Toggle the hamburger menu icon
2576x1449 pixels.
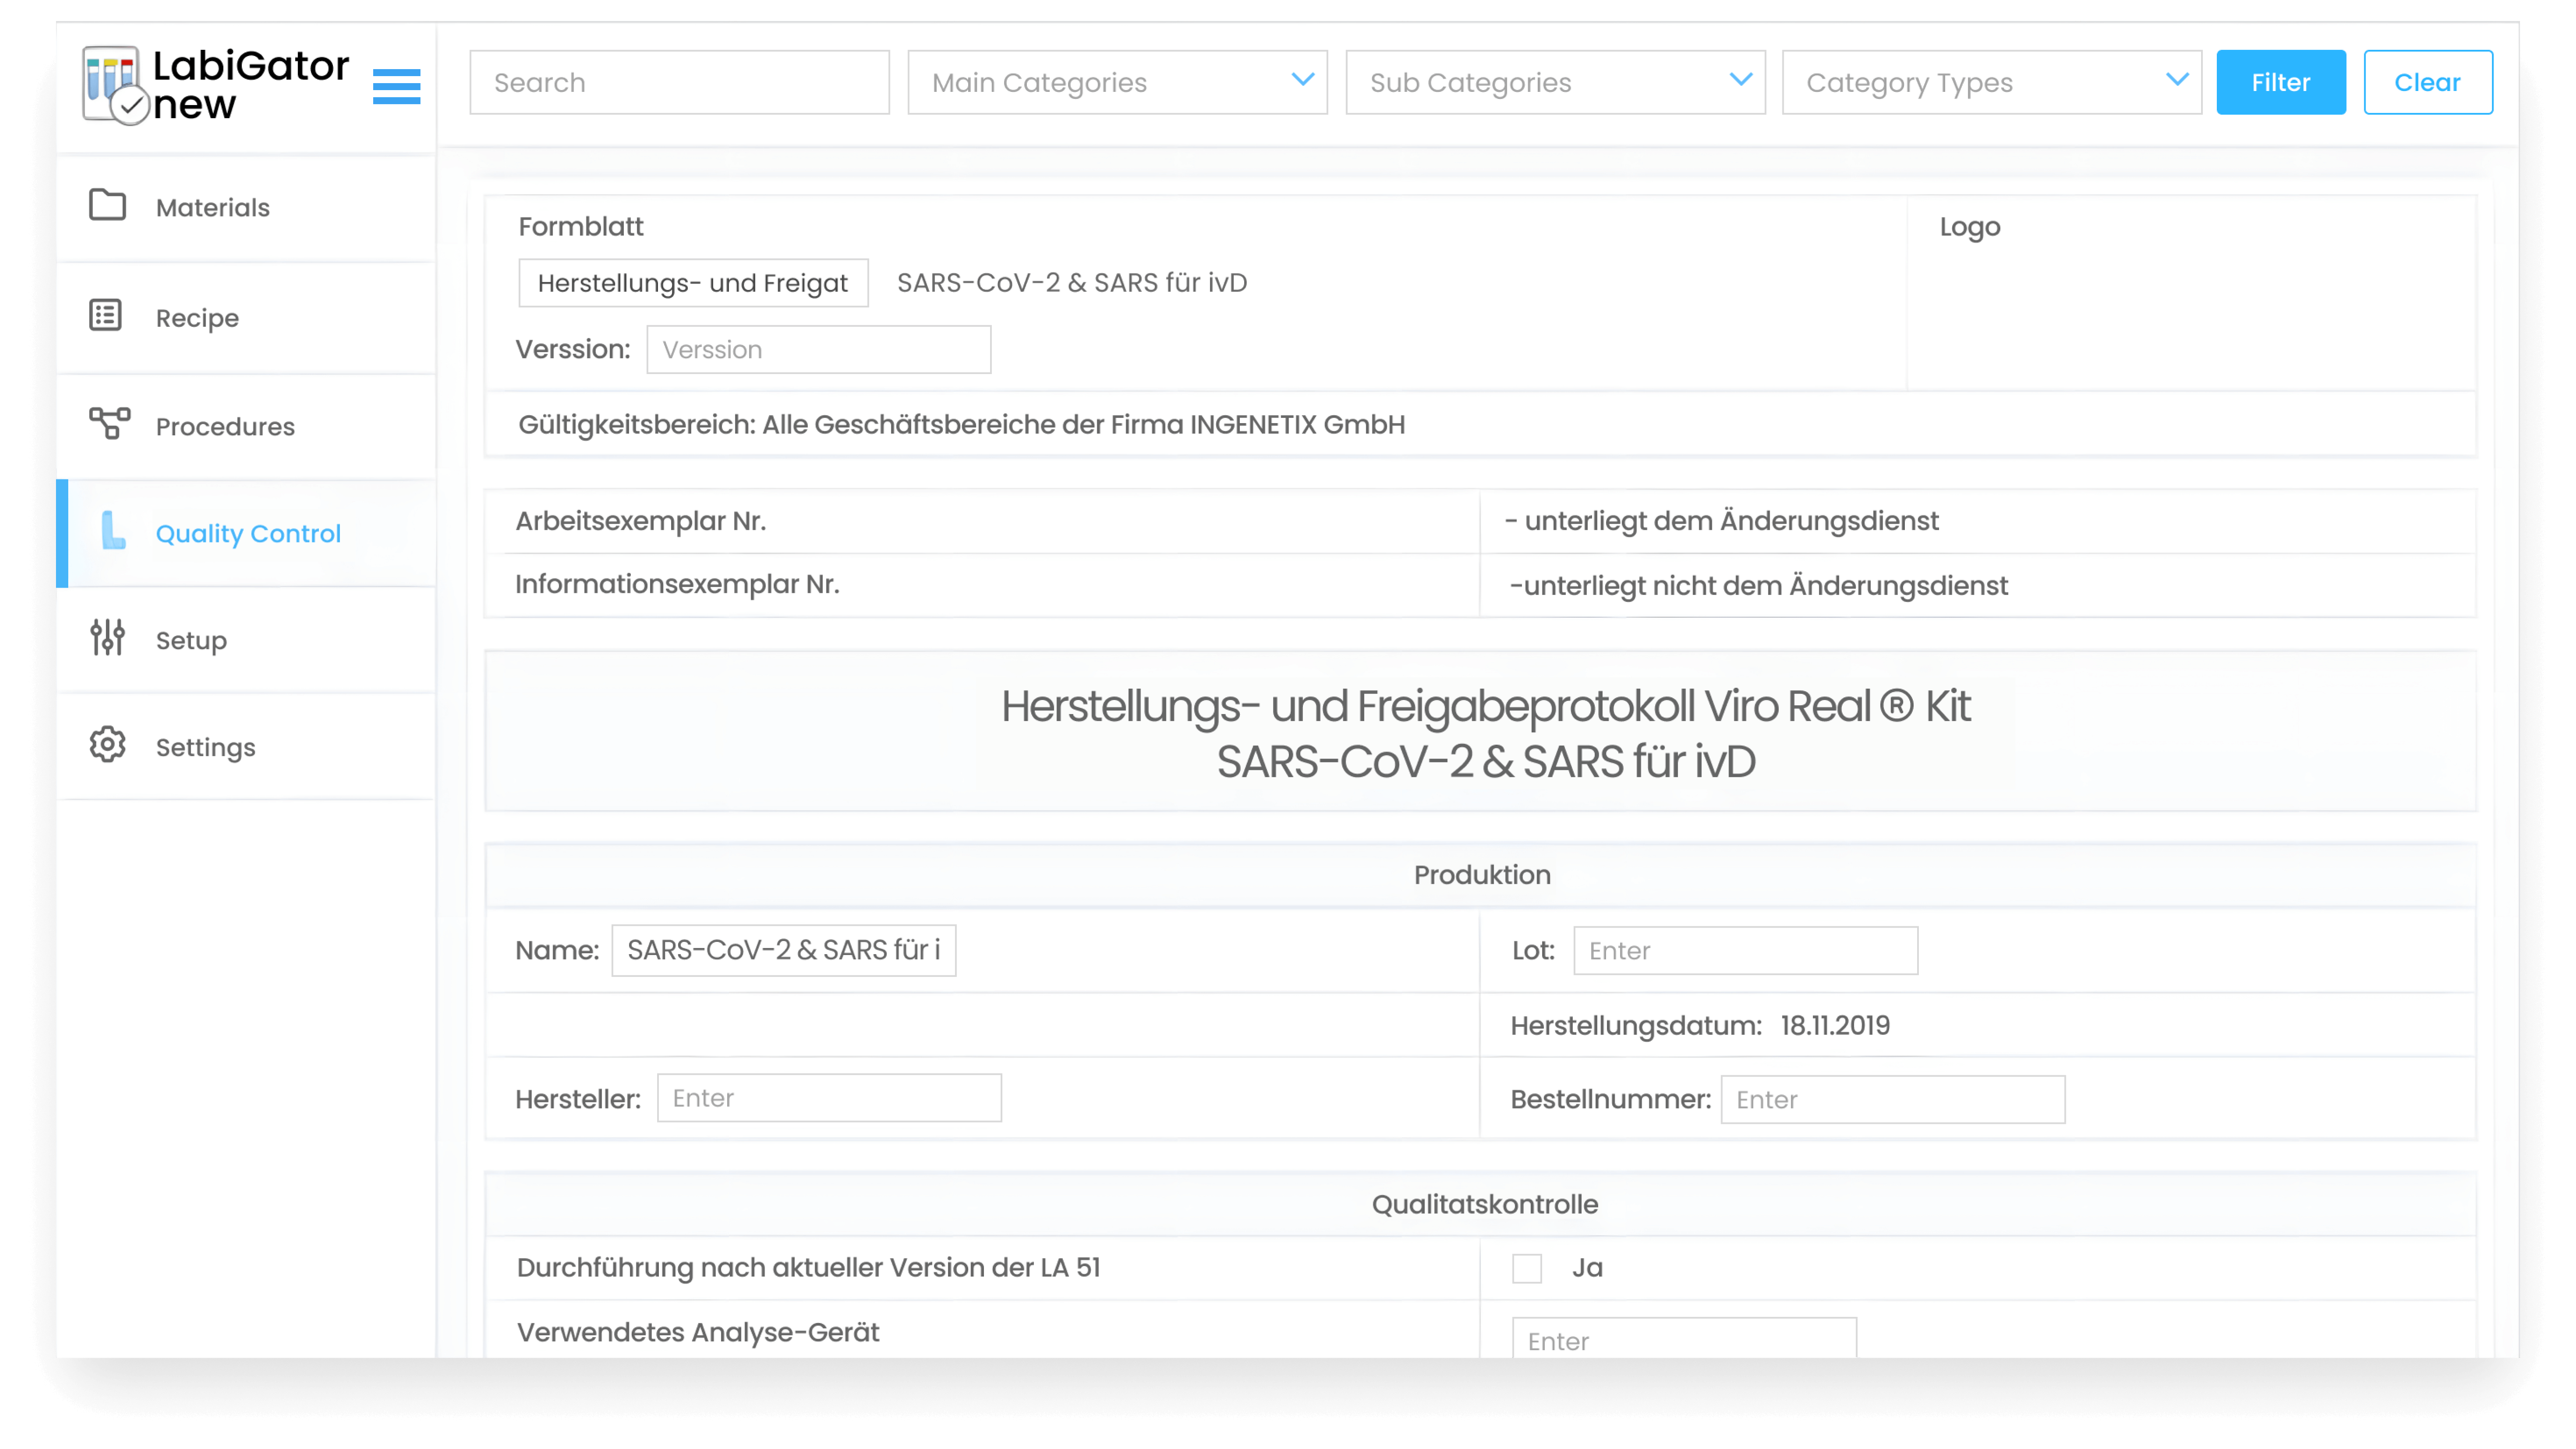coord(396,86)
